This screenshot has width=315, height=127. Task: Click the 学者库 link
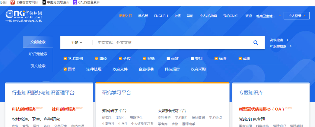click(163, 124)
